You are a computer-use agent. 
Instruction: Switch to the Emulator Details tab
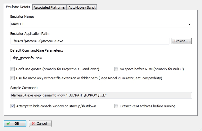[18, 7]
